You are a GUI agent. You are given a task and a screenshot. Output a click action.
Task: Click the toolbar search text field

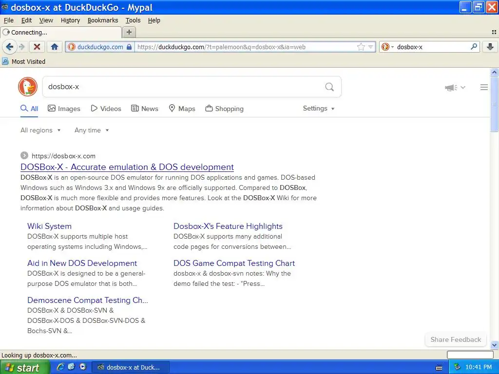(x=432, y=47)
